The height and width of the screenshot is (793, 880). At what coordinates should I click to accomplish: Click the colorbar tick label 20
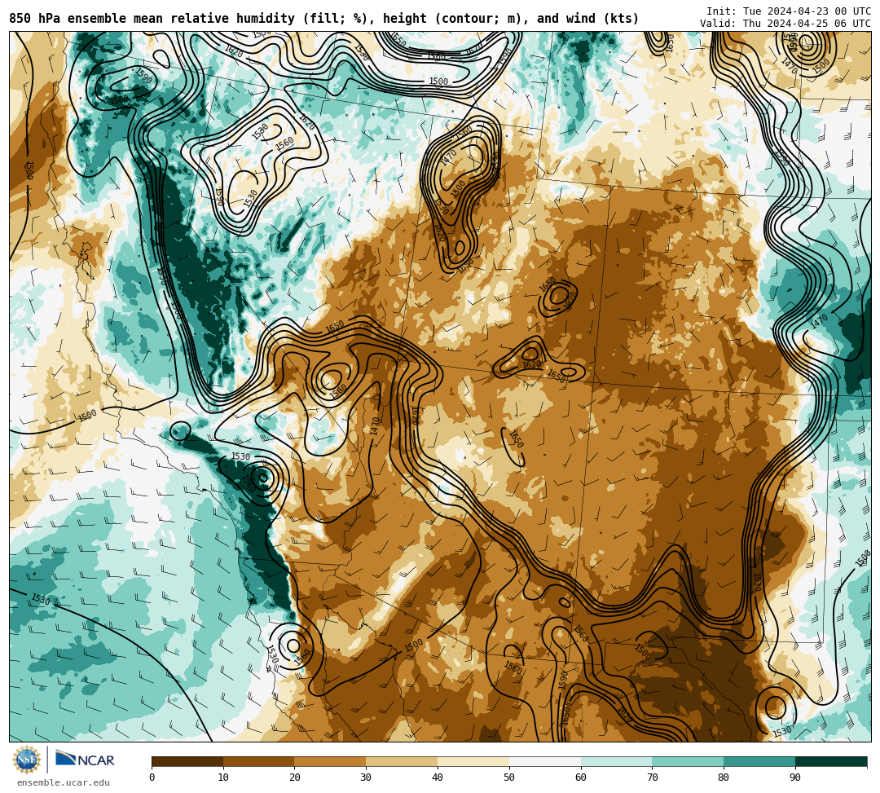coord(295,778)
